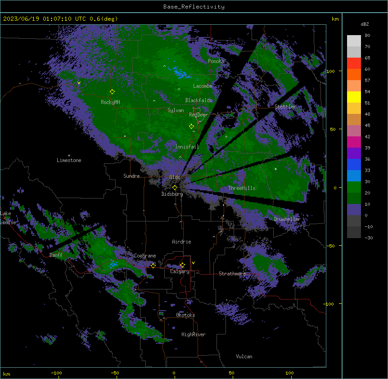Select the dark green 10–20 dBZ swatch
This screenshot has height=379, width=388.
tap(354, 199)
